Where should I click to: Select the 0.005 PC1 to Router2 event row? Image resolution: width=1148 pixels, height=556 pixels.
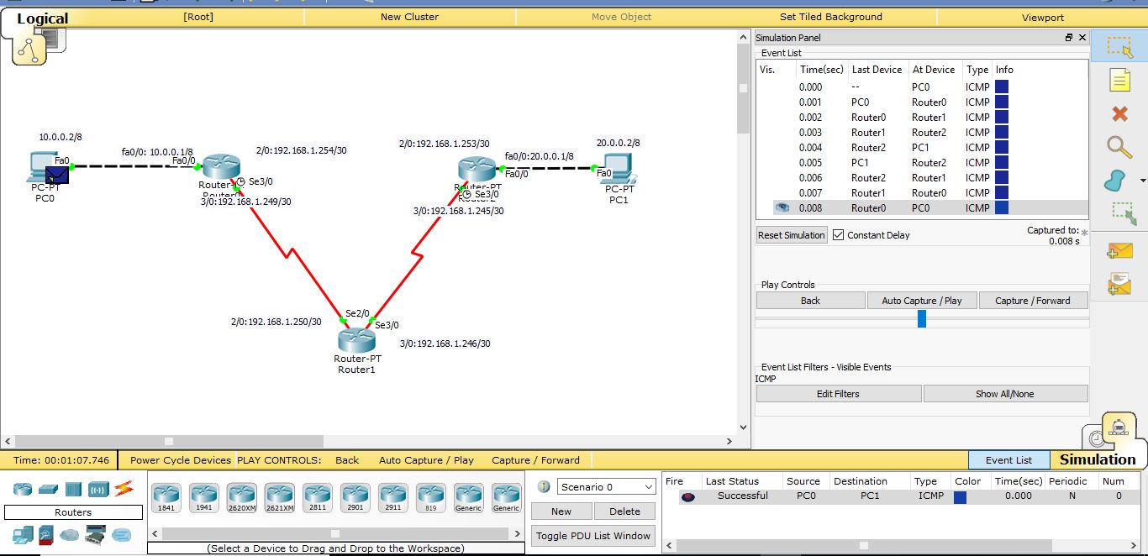(x=922, y=163)
